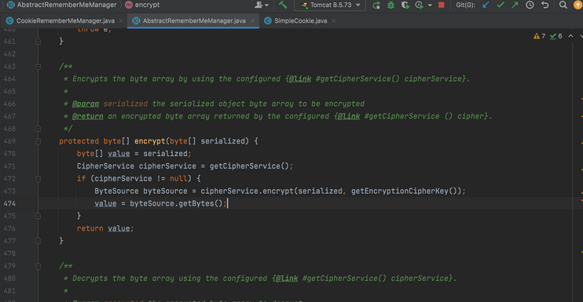Go to previous highlighted error arrow

click(570, 36)
